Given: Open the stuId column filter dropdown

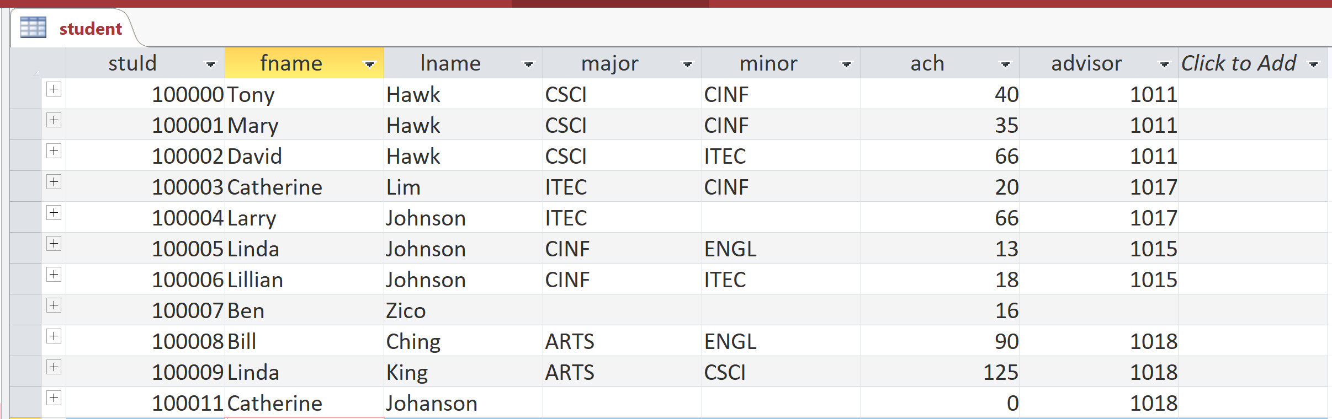Looking at the screenshot, I should pyautogui.click(x=210, y=65).
